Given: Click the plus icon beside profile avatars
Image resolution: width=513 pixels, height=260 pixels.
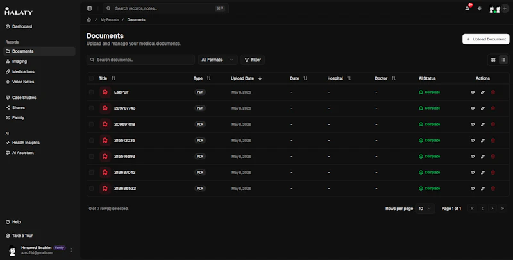Looking at the screenshot, I should click(x=505, y=8).
